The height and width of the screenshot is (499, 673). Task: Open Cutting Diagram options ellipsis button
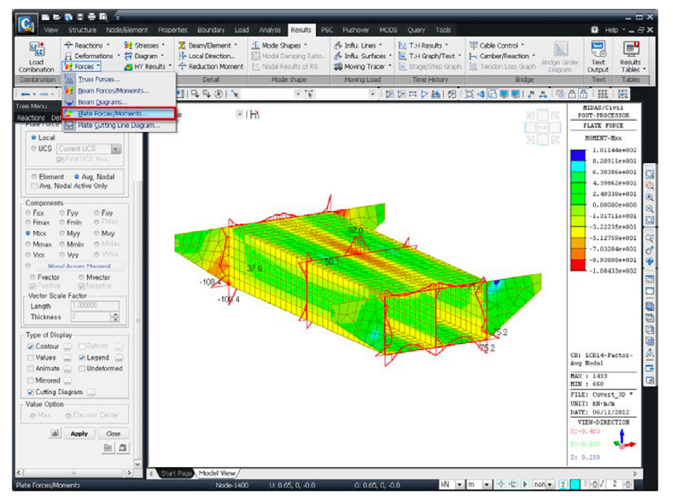pyautogui.click(x=91, y=392)
